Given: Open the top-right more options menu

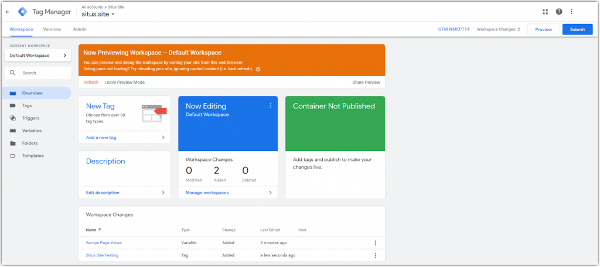Looking at the screenshot, I should (x=572, y=12).
